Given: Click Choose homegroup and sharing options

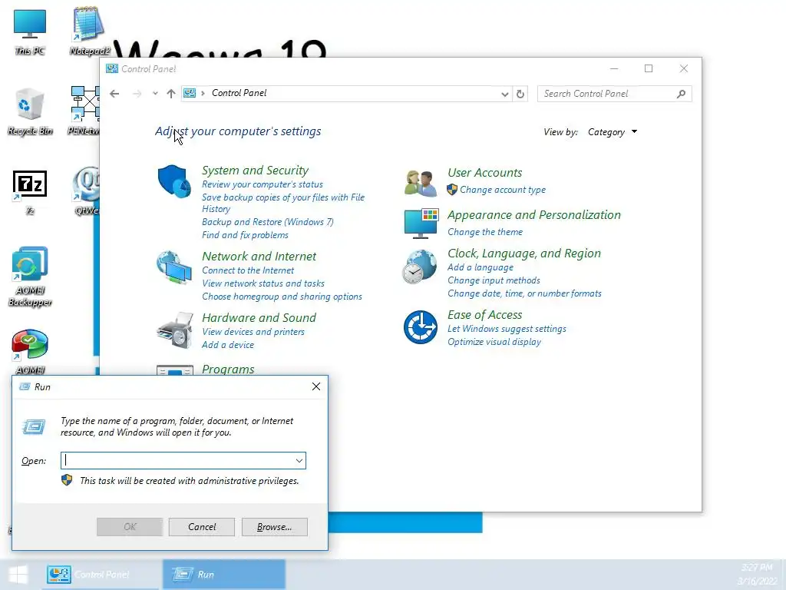Looking at the screenshot, I should tap(282, 297).
